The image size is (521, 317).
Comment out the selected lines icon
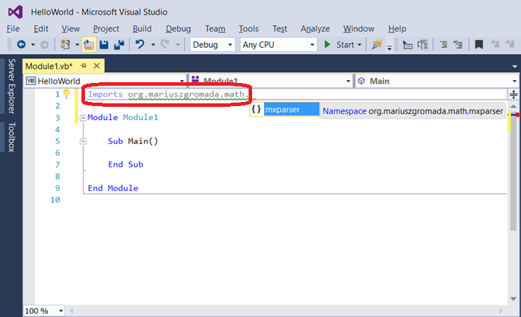[x=443, y=44]
